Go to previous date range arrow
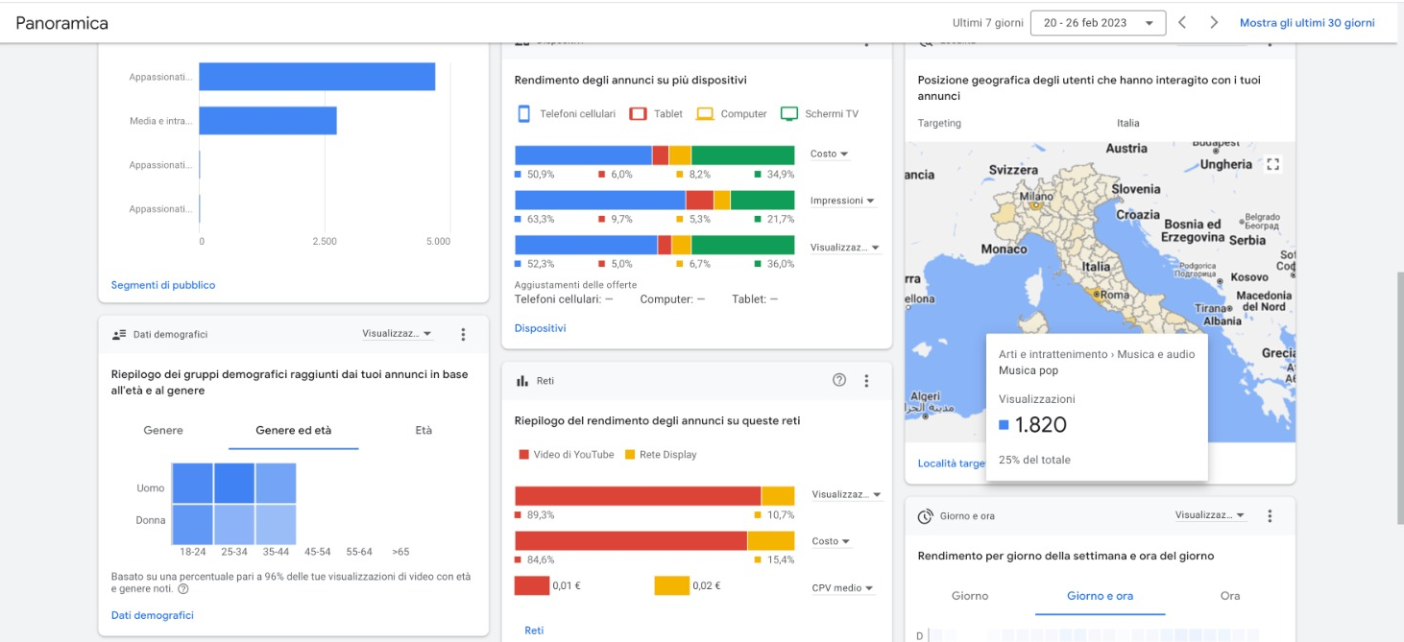This screenshot has width=1404, height=642. (x=1182, y=23)
